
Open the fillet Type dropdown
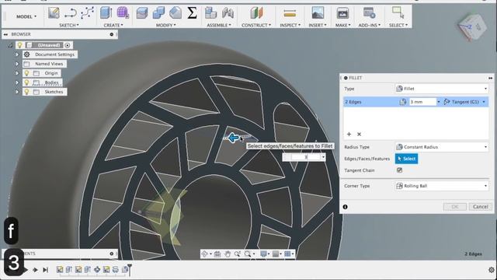point(442,89)
